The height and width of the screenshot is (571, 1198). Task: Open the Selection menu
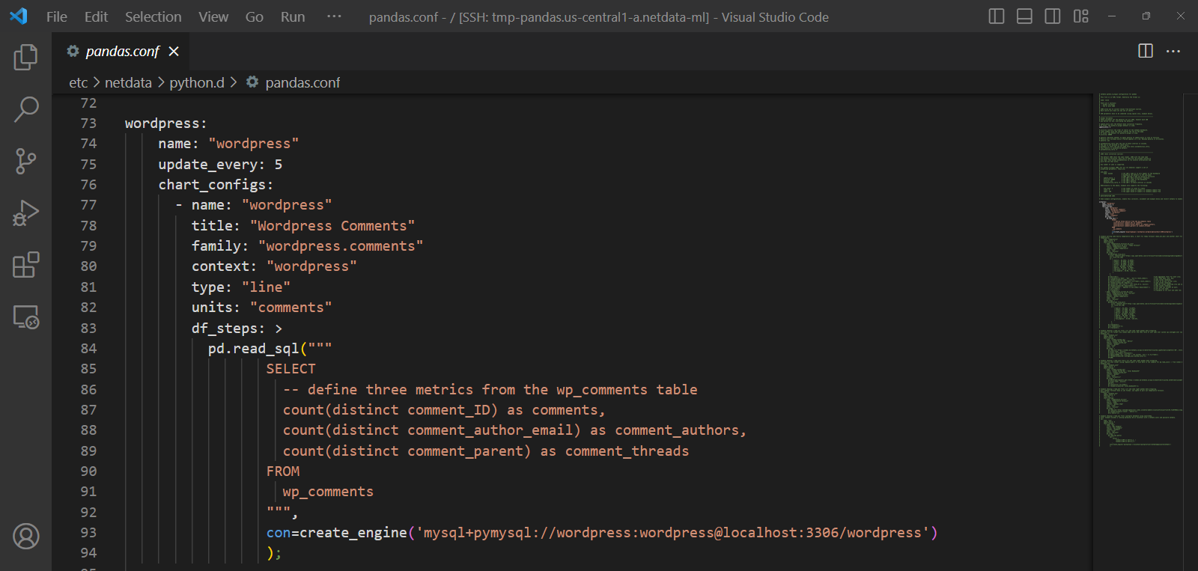click(x=153, y=16)
